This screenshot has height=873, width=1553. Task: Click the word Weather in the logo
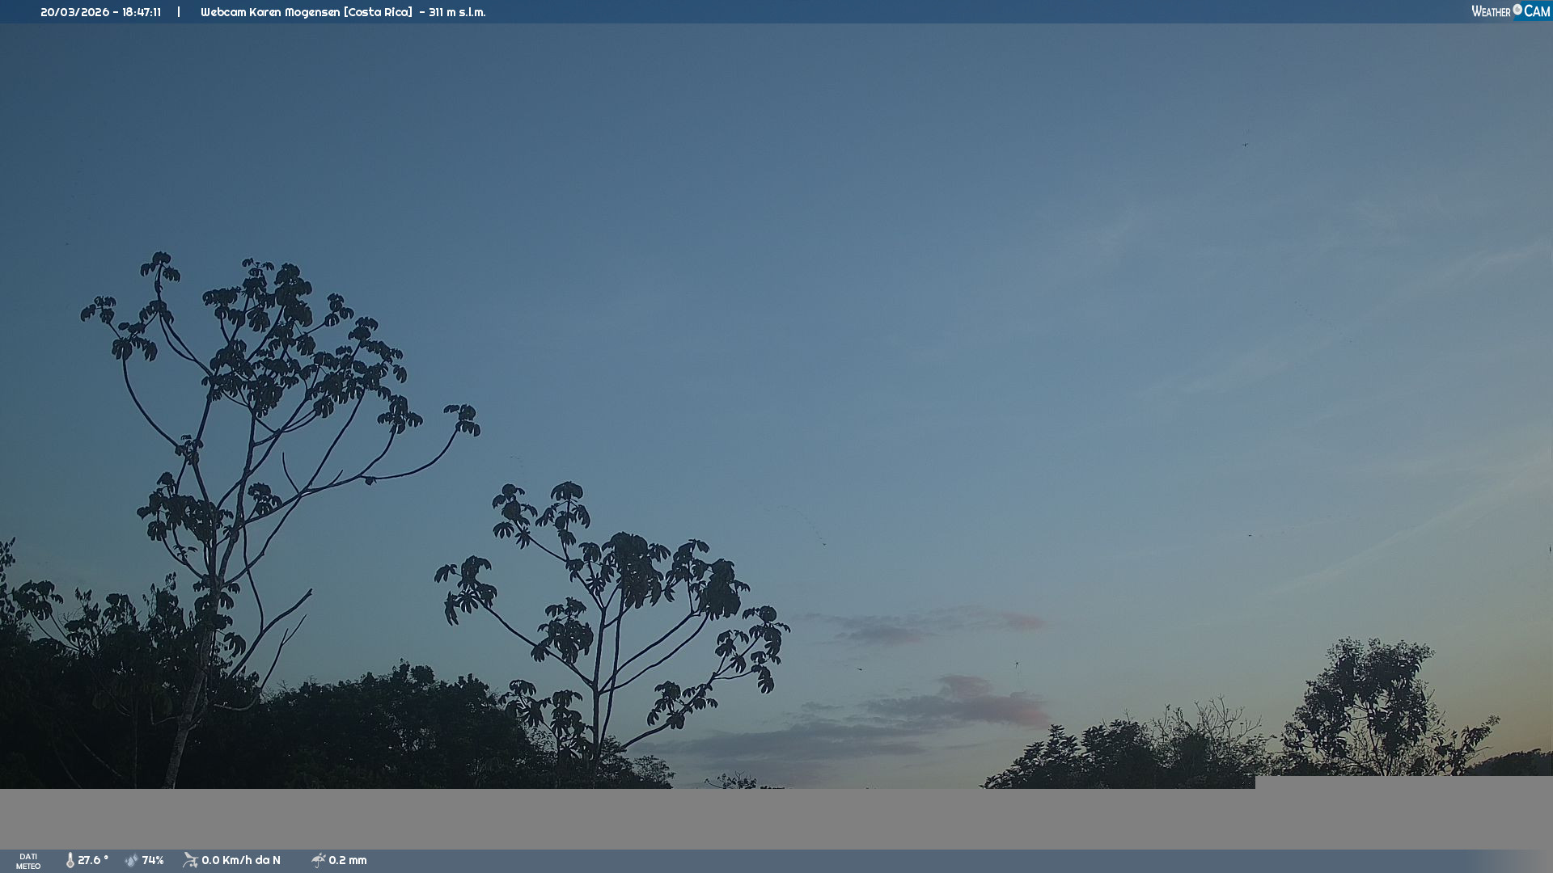point(1491,11)
